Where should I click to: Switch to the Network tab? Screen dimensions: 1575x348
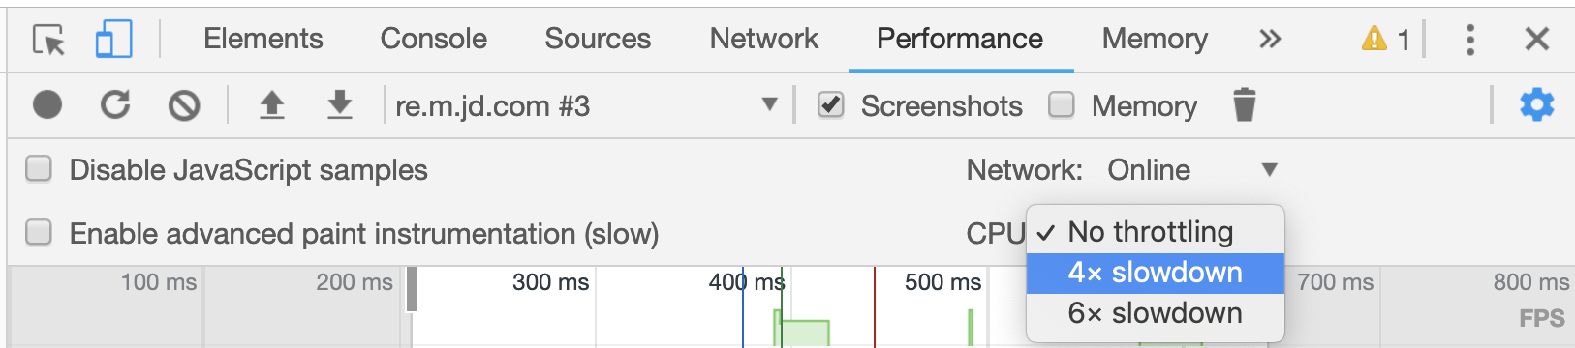(764, 39)
